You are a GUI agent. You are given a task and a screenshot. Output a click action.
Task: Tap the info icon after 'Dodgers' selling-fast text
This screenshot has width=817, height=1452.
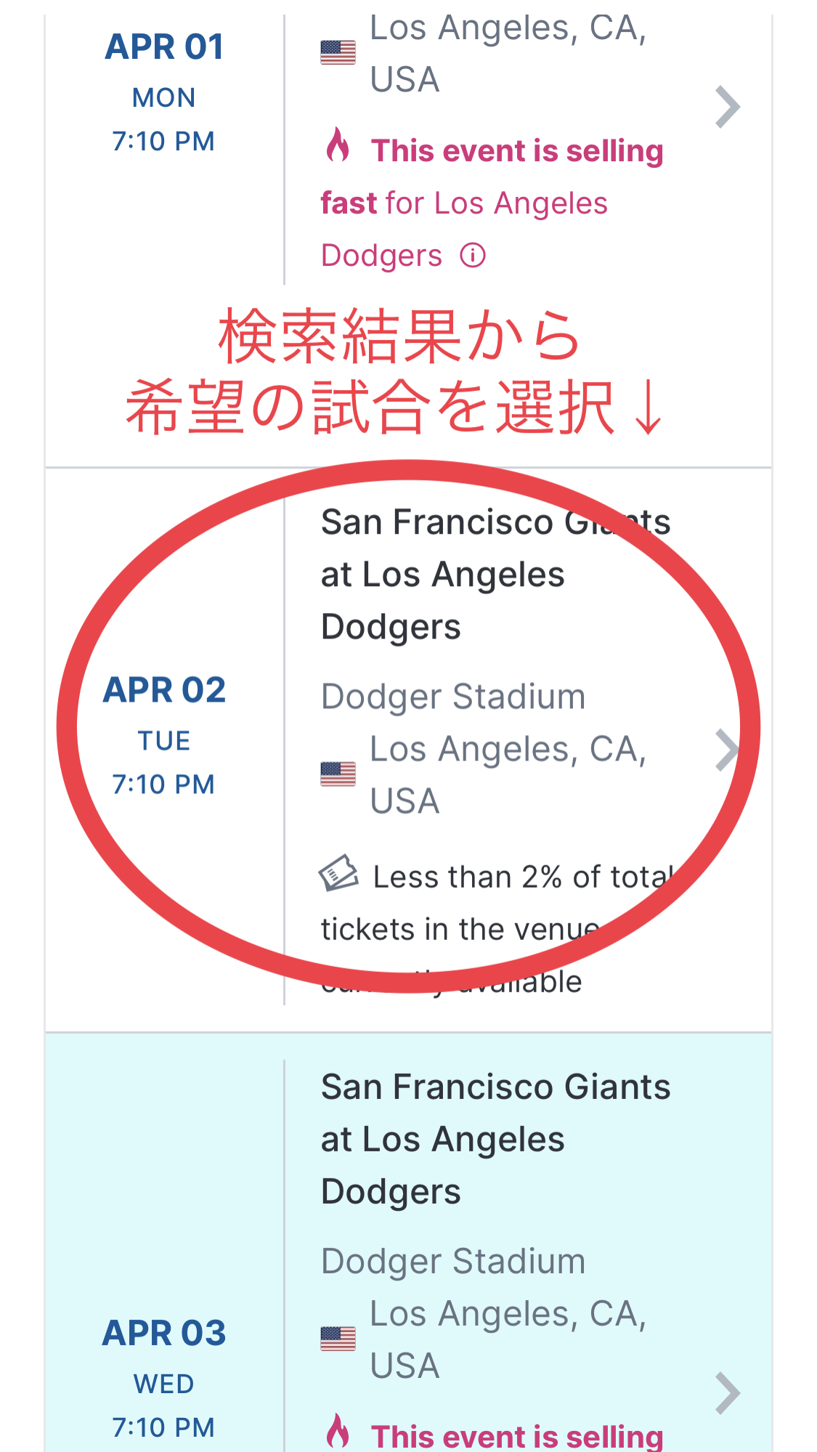(473, 255)
